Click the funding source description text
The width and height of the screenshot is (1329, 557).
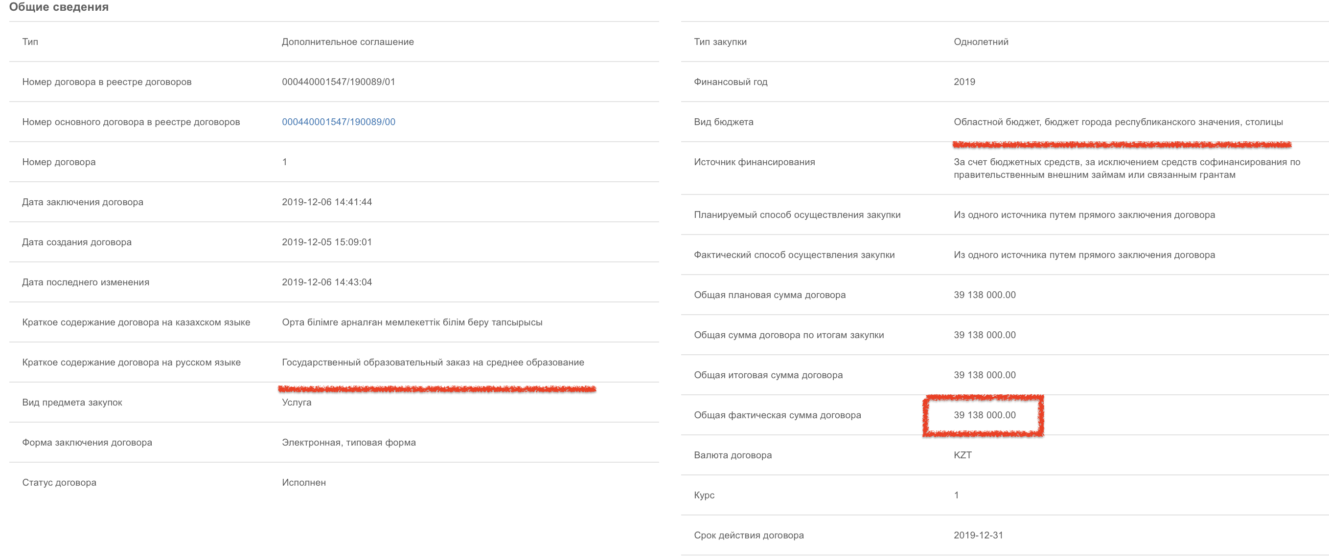pyautogui.click(x=1126, y=169)
